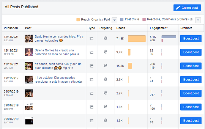The width and height of the screenshot is (205, 129).
Task: Click the Selena Gómez post thumbnail
Action: tap(29, 52)
